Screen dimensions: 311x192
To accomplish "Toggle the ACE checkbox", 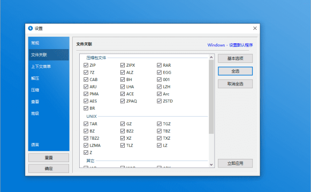I will pos(123,94).
